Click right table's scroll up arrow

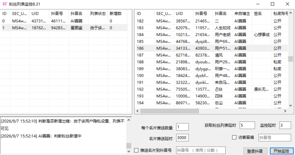point(291,13)
